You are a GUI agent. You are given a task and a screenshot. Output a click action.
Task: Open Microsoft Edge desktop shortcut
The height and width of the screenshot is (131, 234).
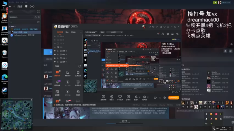click(4, 79)
